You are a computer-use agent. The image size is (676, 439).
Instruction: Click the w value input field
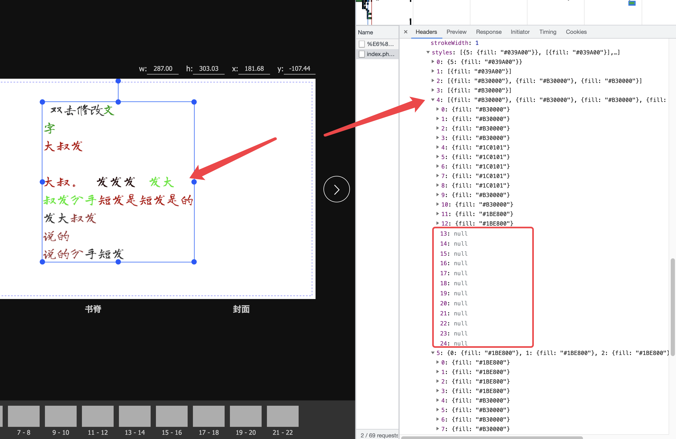163,68
